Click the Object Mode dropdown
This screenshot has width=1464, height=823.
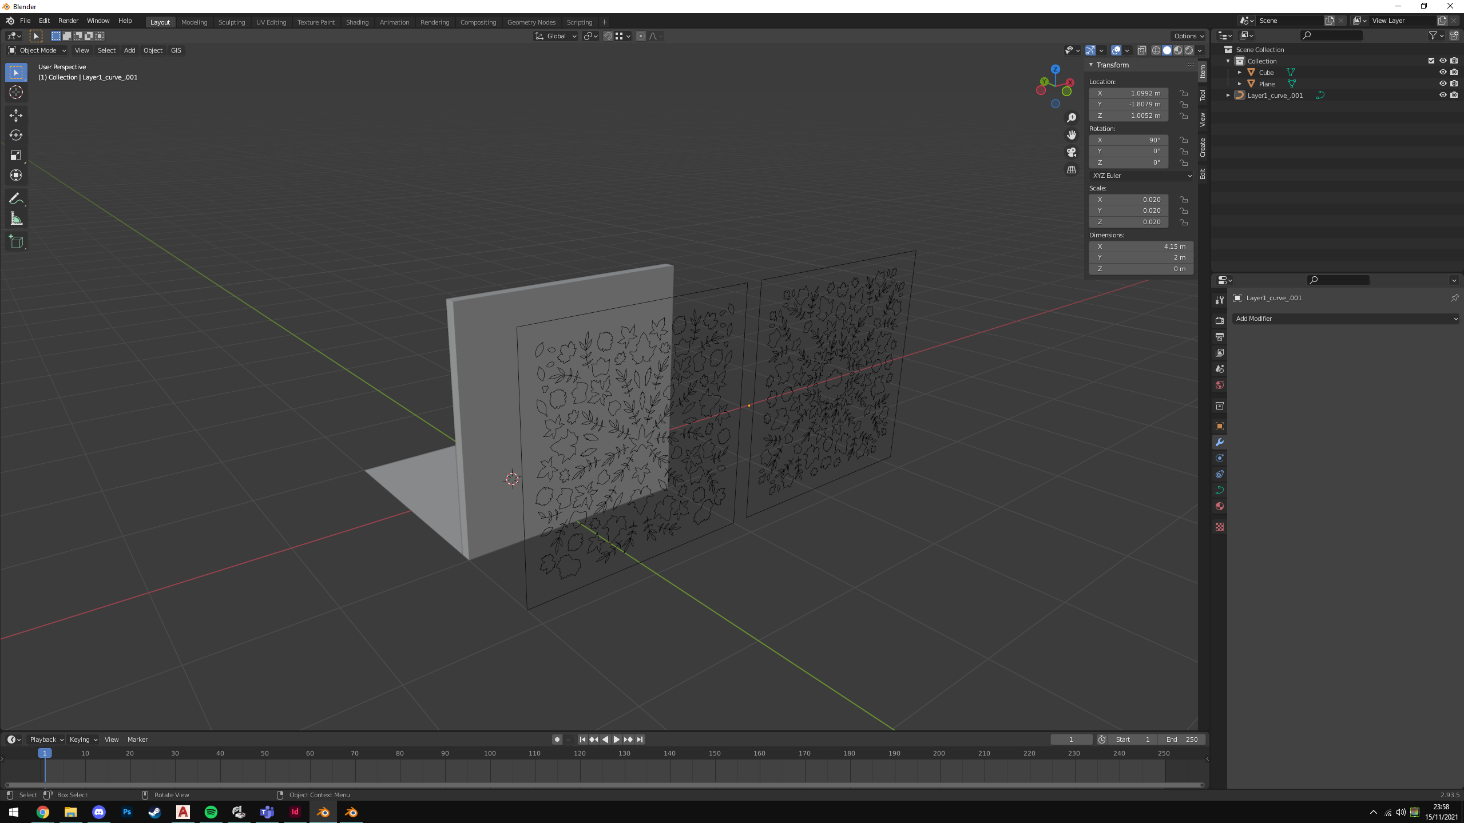(40, 49)
